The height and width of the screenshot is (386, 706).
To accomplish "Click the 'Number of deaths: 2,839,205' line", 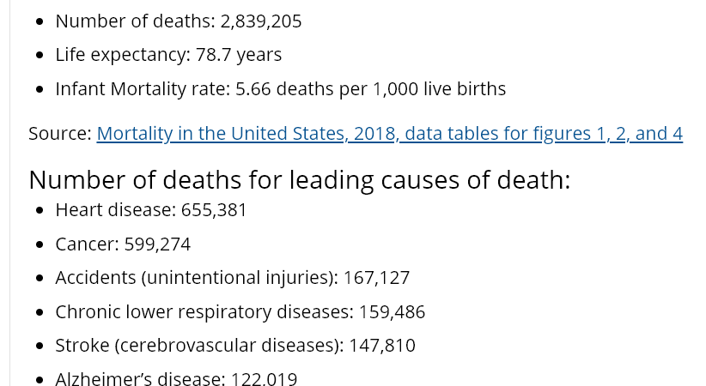I will pos(179,21).
